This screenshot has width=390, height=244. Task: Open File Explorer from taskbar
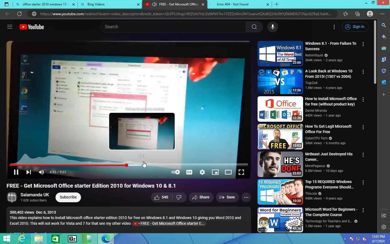(39, 239)
